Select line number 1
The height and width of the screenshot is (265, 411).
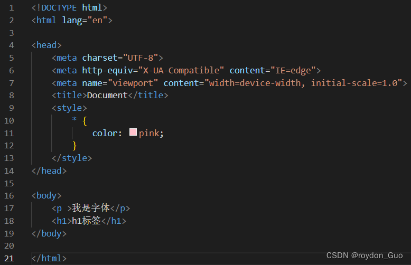(x=12, y=8)
